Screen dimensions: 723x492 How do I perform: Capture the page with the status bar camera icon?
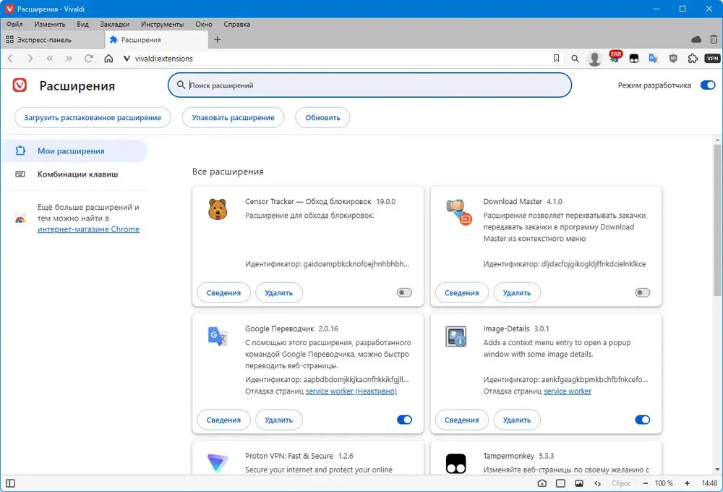pos(542,483)
